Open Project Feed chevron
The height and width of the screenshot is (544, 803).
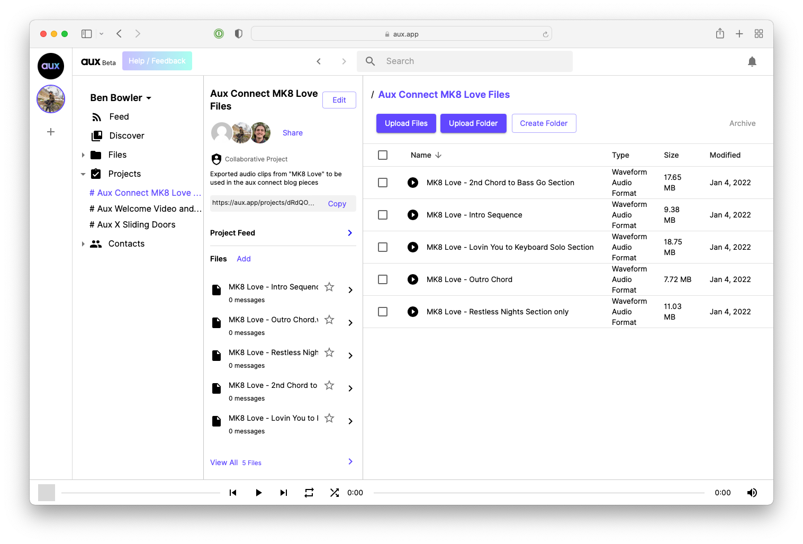click(x=350, y=233)
